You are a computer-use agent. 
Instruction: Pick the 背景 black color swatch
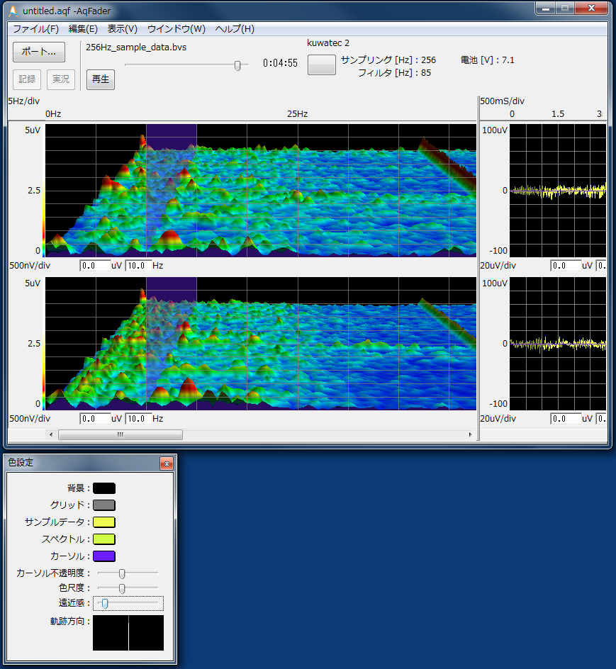103,488
